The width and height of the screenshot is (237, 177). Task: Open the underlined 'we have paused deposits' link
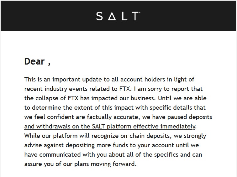(177, 117)
